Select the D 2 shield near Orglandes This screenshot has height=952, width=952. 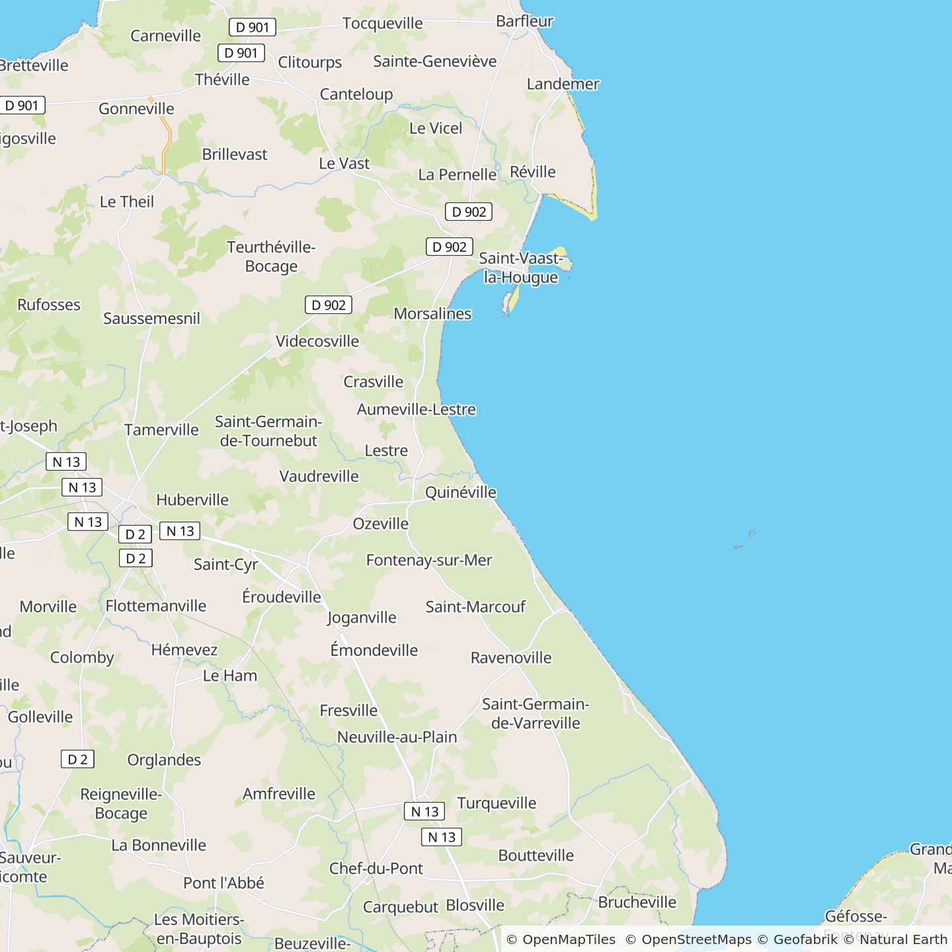pyautogui.click(x=77, y=759)
